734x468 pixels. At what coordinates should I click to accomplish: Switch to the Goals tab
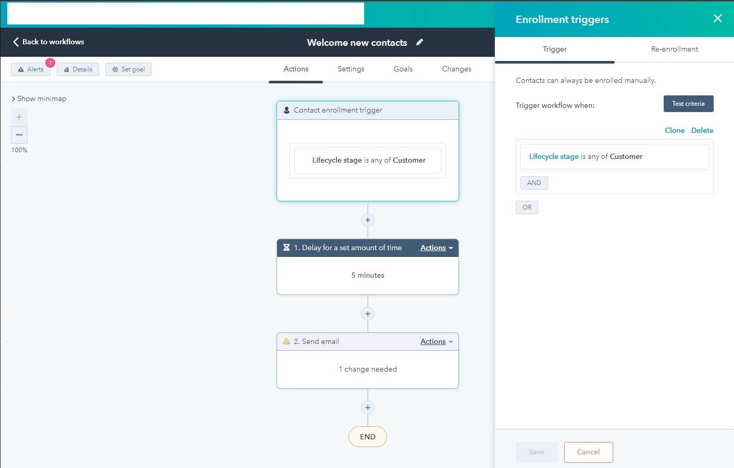402,69
